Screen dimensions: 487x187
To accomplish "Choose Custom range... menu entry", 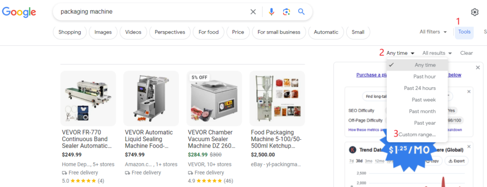I will pos(417,135).
